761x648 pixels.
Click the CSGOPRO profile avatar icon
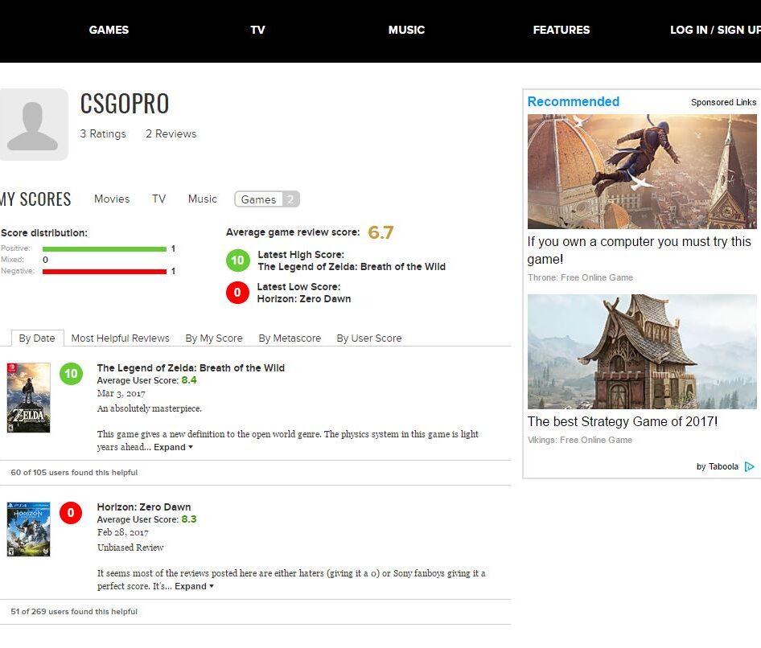(33, 125)
